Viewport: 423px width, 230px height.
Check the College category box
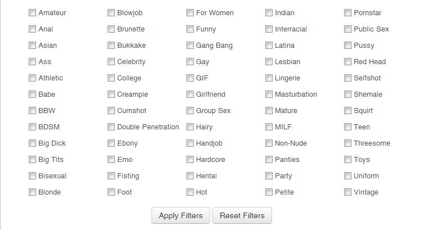pos(111,78)
